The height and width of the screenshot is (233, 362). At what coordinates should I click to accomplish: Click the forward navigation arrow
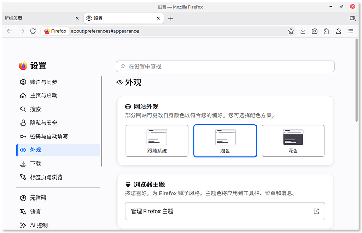pos(21,31)
